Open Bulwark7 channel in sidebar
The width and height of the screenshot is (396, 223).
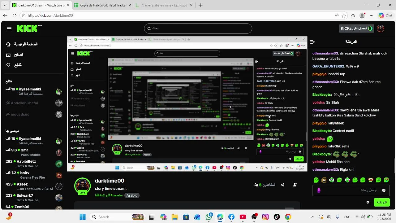pos(34,198)
